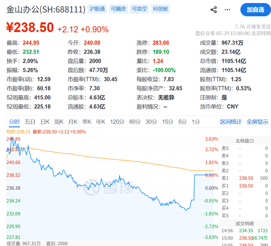Select the 5分 chart interval
This screenshot has height=246, width=271.
click(x=182, y=122)
